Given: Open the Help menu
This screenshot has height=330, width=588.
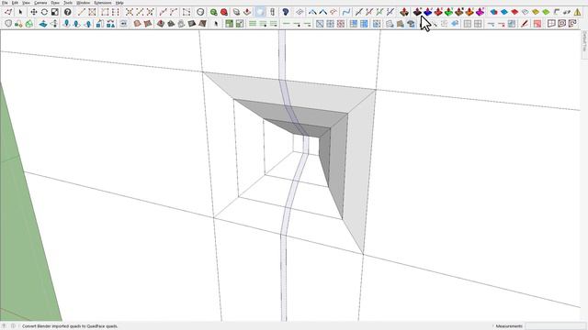Looking at the screenshot, I should coord(119,3).
